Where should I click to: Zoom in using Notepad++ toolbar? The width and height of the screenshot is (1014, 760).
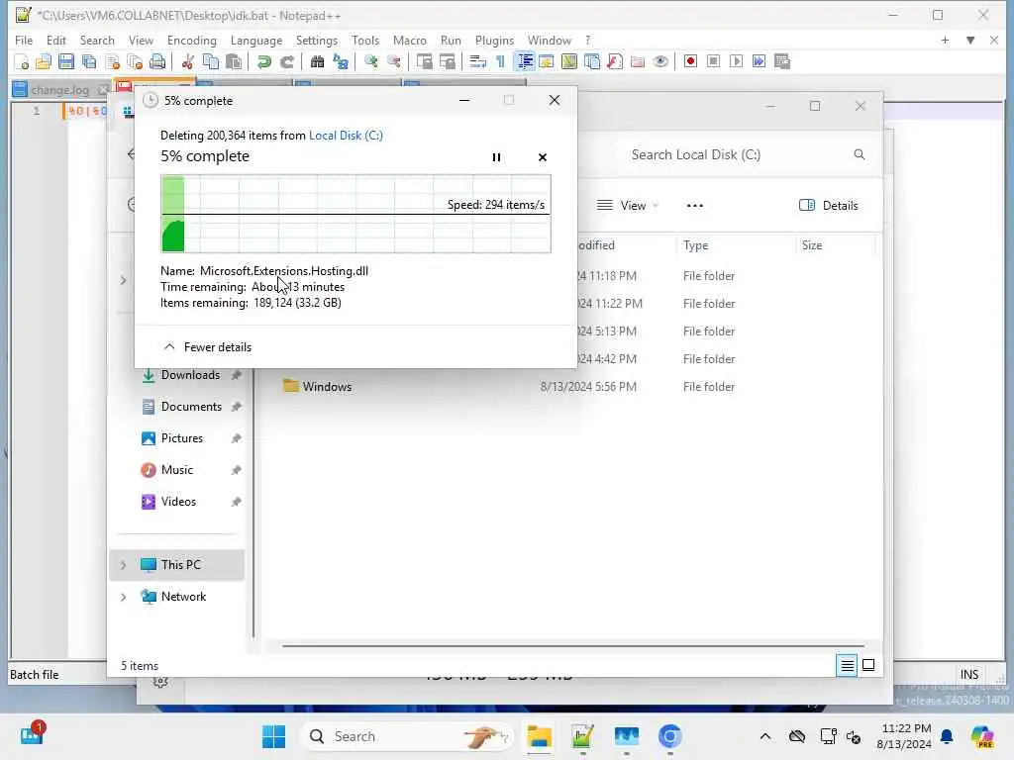click(370, 61)
